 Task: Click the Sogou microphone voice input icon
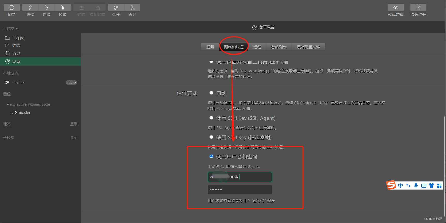[x=416, y=186]
